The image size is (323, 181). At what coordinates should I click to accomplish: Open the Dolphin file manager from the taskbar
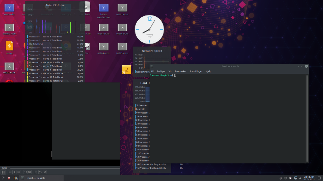pos(16,178)
